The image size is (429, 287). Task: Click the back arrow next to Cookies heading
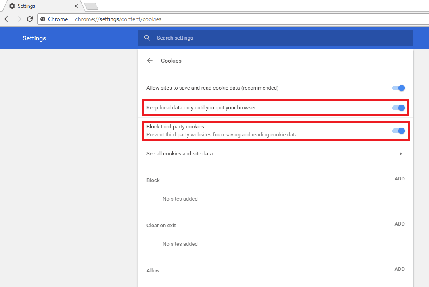150,61
